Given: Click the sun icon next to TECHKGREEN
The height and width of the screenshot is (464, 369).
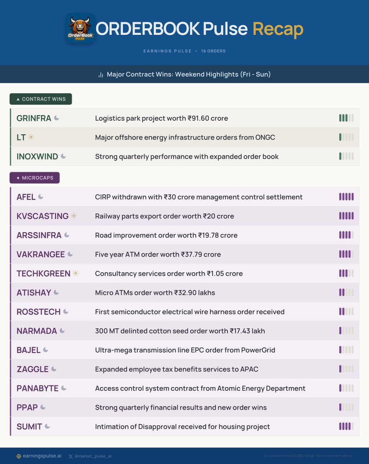Looking at the screenshot, I should tap(76, 273).
